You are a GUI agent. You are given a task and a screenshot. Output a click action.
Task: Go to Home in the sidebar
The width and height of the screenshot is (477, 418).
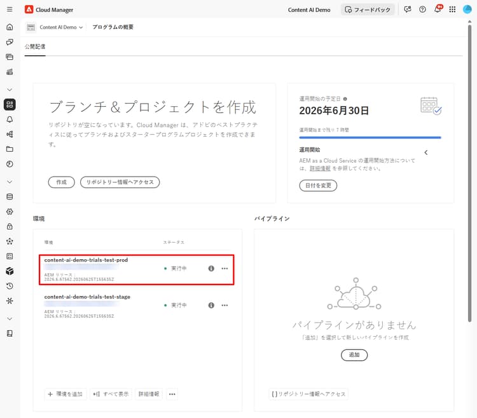[x=10, y=27]
